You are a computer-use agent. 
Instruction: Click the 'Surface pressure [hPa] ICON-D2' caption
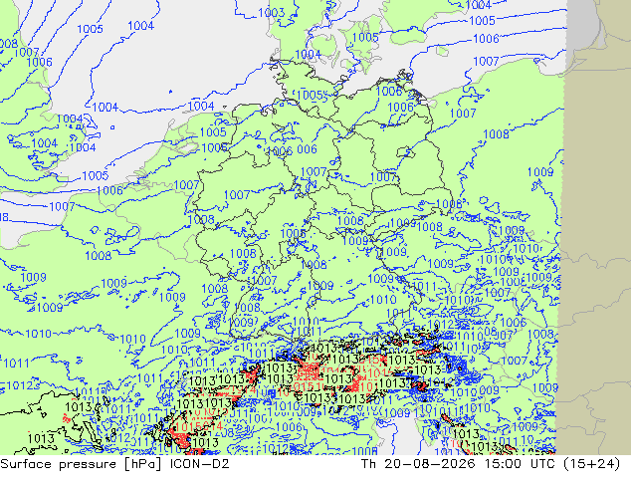point(114,464)
